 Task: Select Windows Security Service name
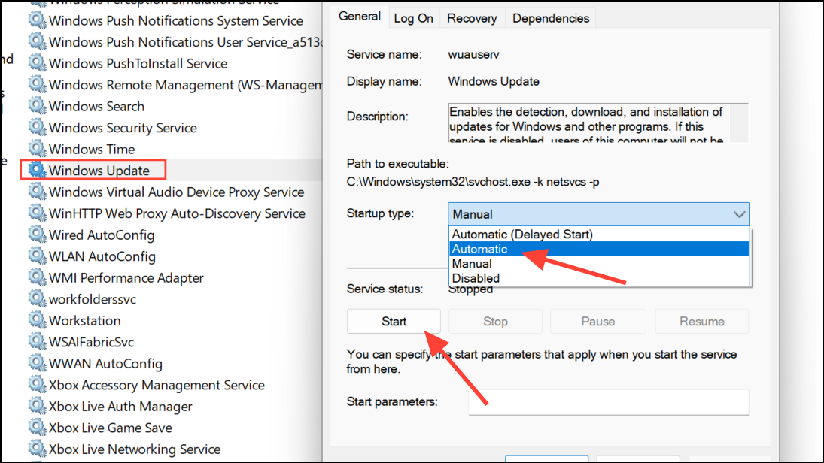click(x=123, y=128)
